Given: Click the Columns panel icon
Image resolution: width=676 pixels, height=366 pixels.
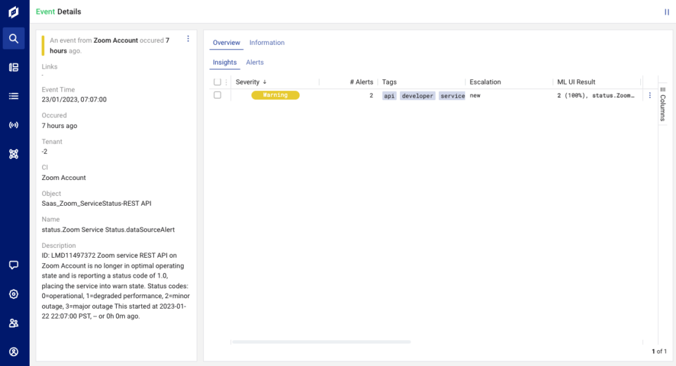Looking at the screenshot, I should click(x=663, y=90).
